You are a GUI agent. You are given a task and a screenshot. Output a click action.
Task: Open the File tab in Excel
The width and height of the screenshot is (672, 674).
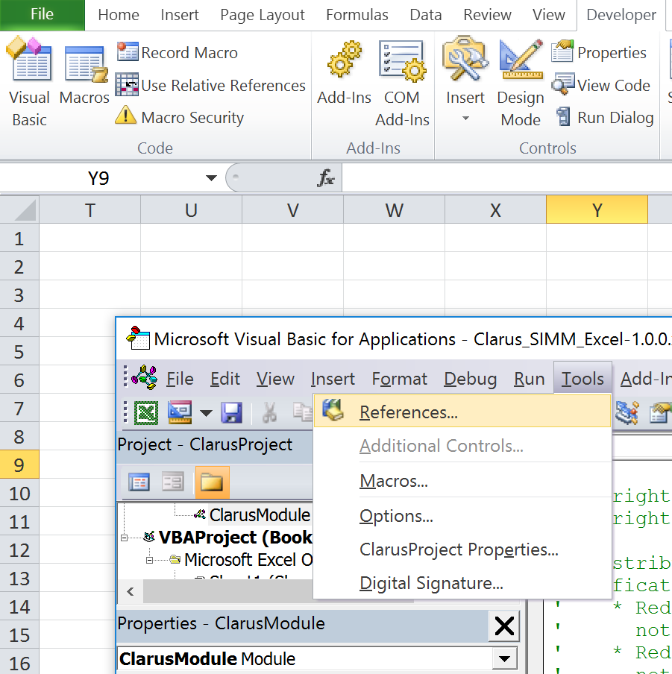tap(42, 15)
